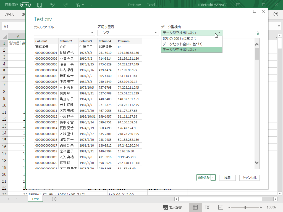283x212 pixels.
Task: Expand the quick access toolbar customize chevron
Action: click(90, 5)
